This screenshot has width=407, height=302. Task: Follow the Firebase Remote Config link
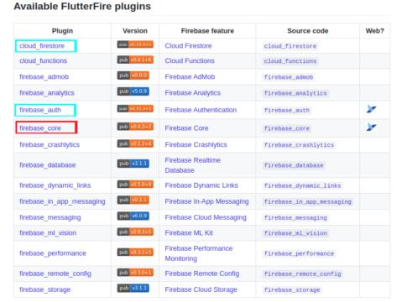202,273
